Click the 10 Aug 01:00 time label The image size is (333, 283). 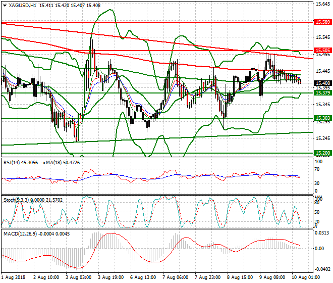305,277
